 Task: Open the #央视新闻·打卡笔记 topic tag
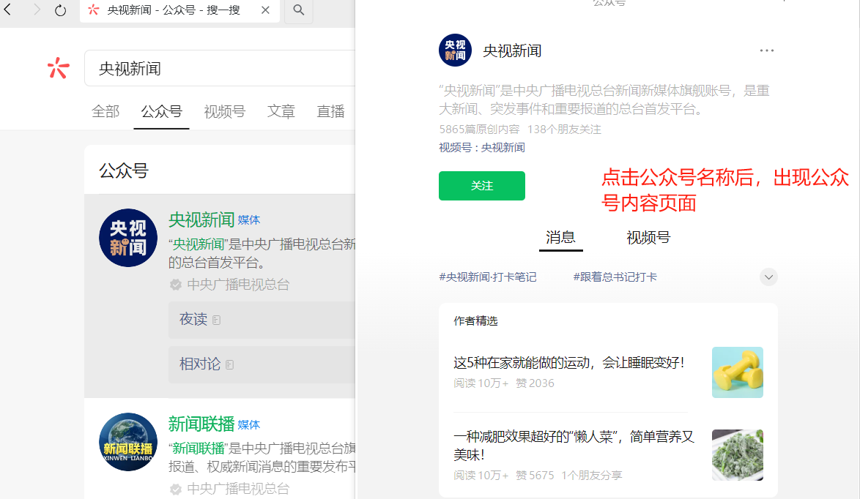pos(488,277)
